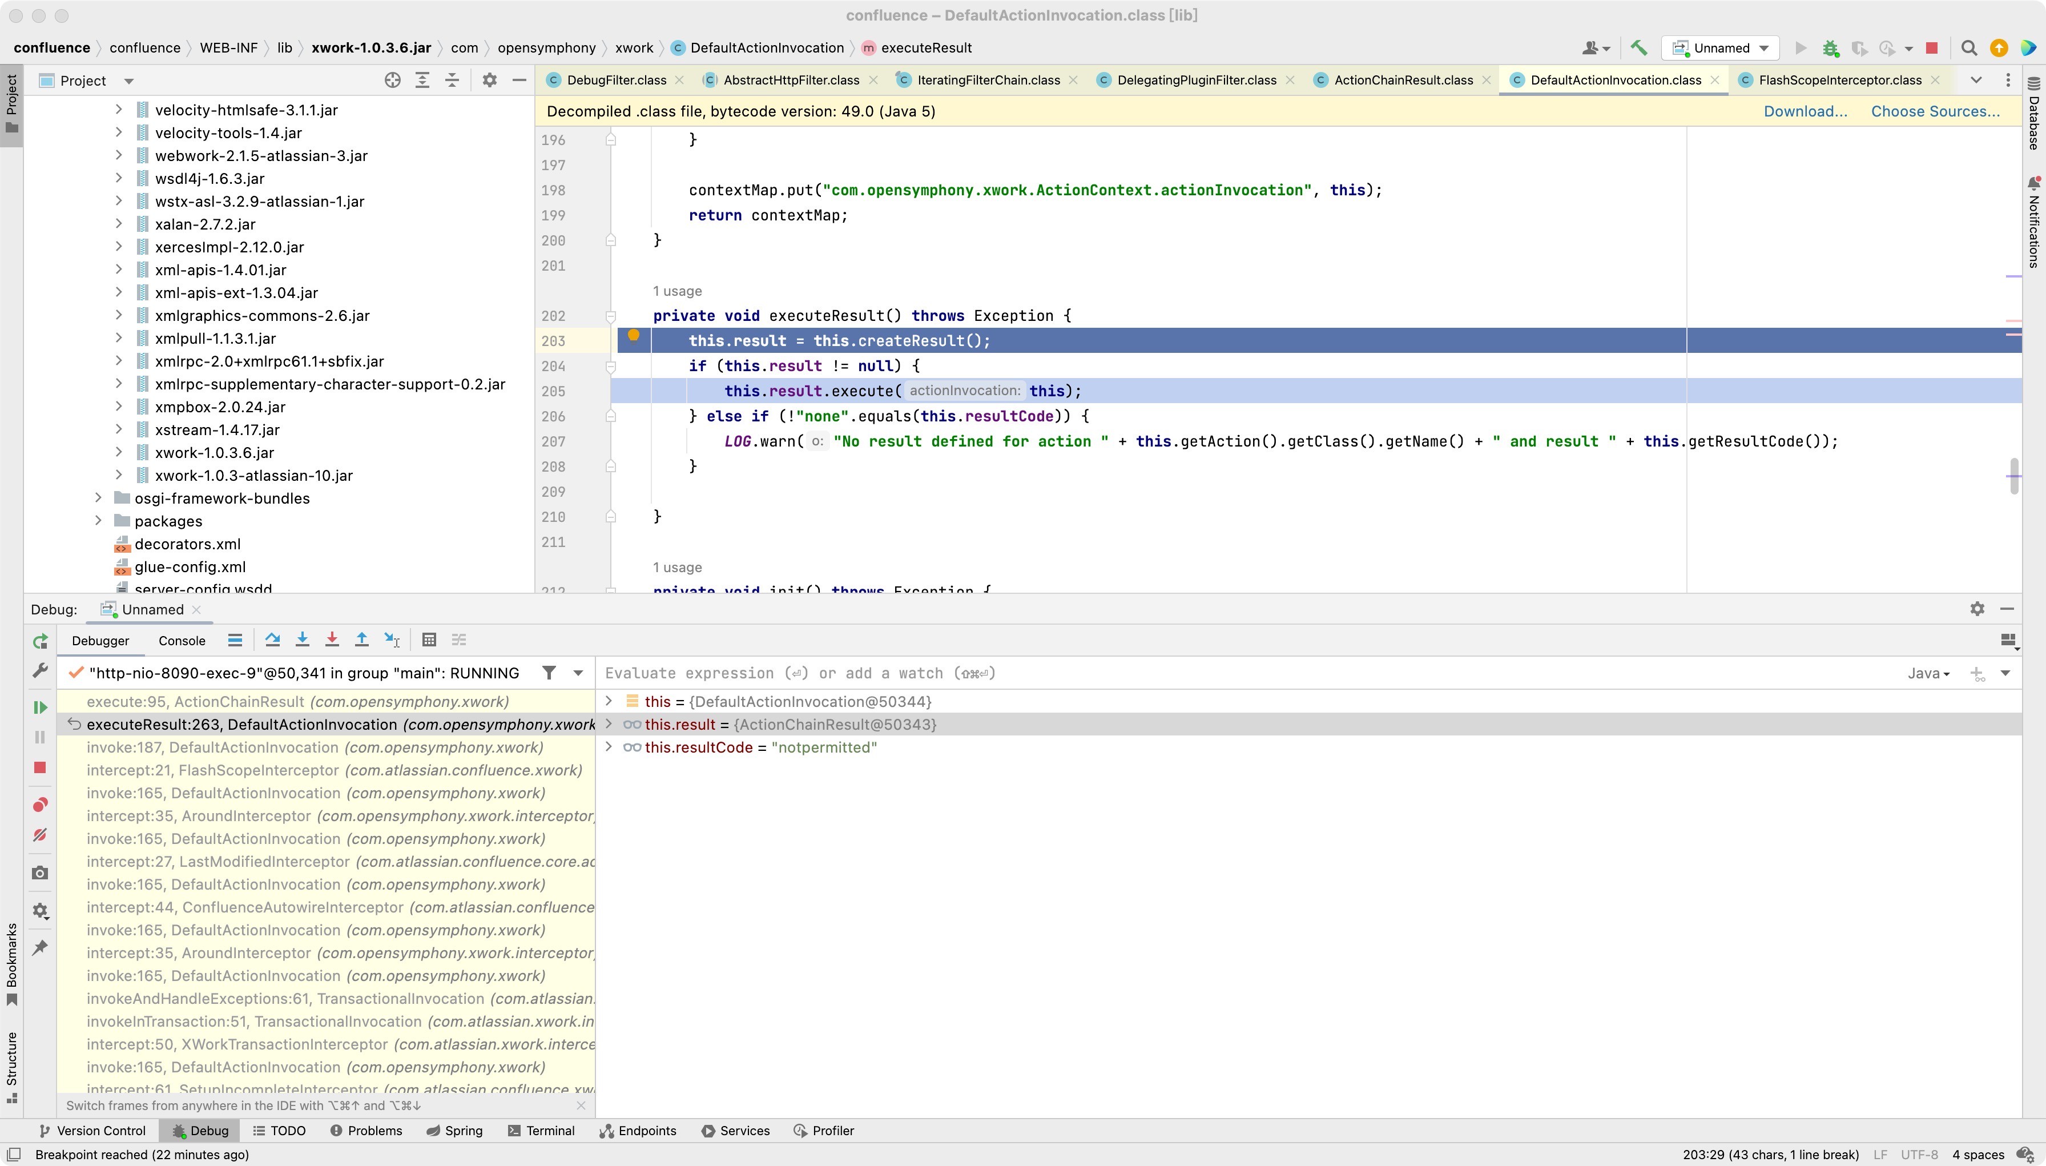
Task: Open the Version Control tool window
Action: (93, 1131)
